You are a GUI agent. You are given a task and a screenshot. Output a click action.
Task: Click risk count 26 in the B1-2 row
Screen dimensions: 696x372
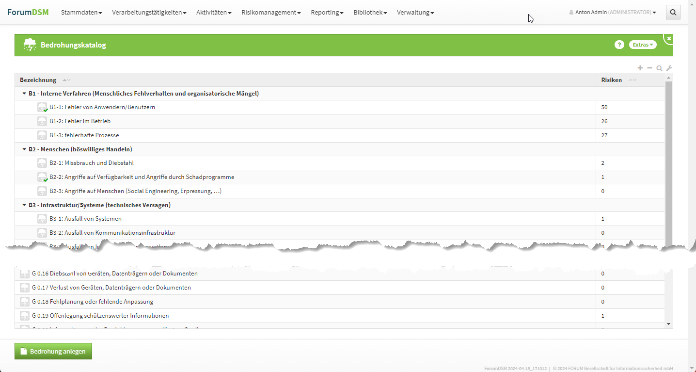(x=604, y=121)
